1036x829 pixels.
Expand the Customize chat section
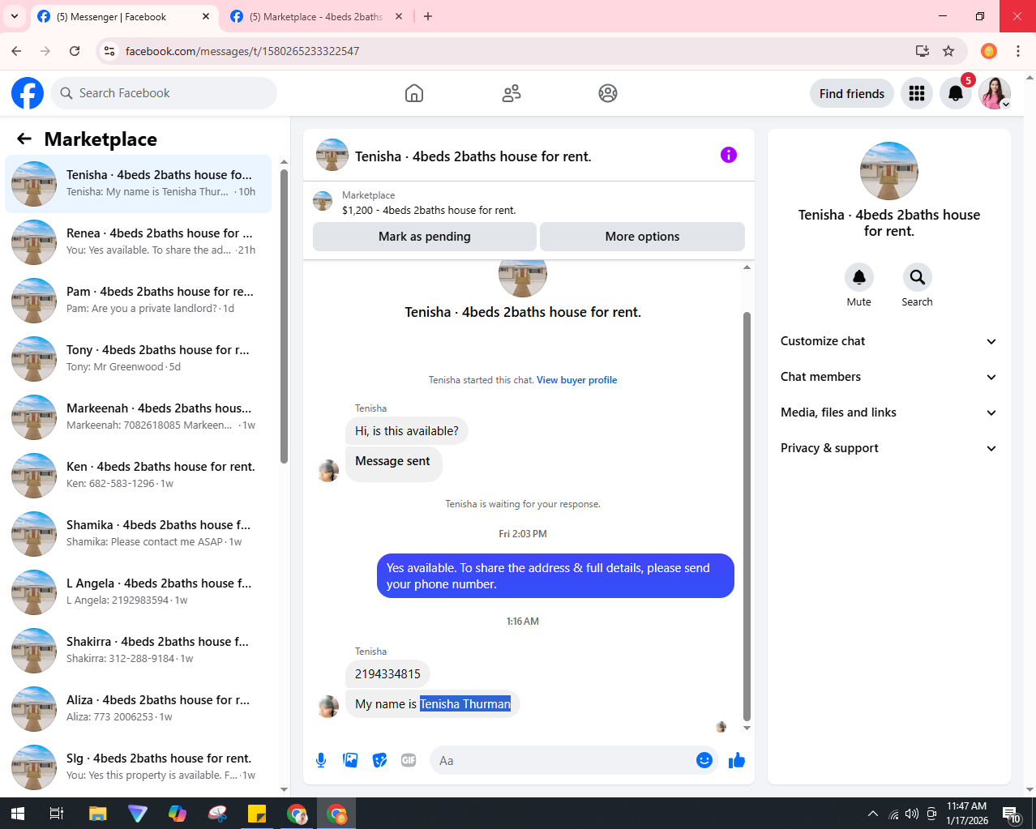(888, 341)
